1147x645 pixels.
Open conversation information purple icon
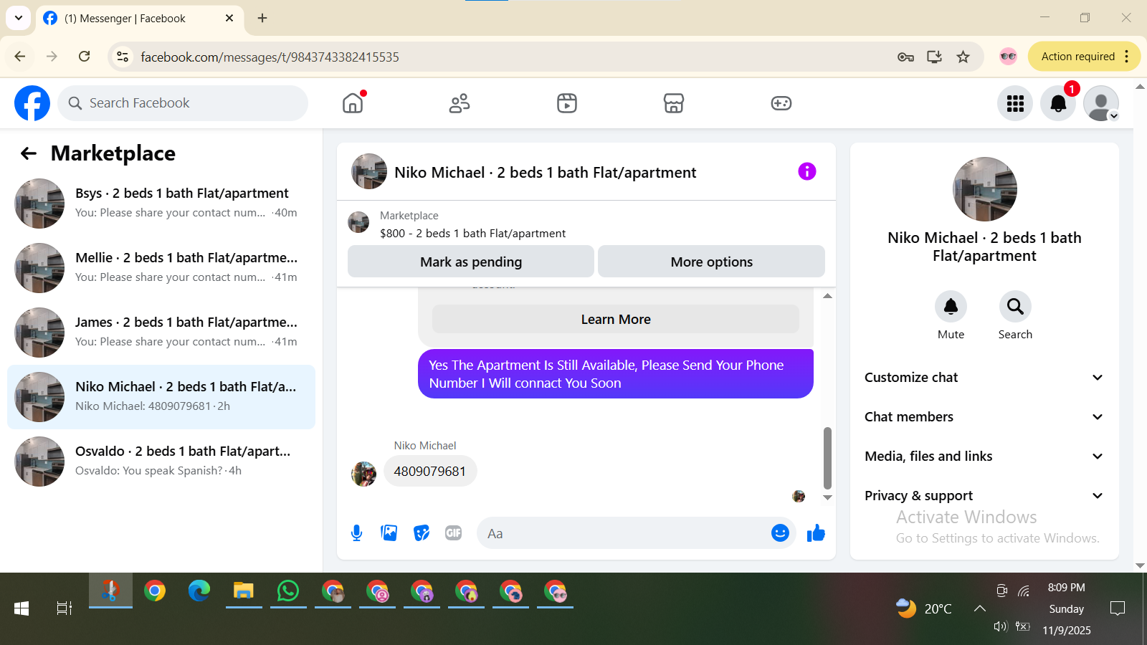(x=807, y=171)
